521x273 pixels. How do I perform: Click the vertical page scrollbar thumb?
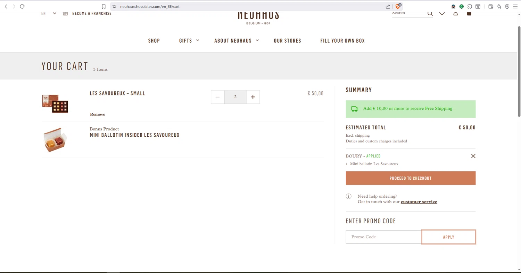tap(519, 71)
